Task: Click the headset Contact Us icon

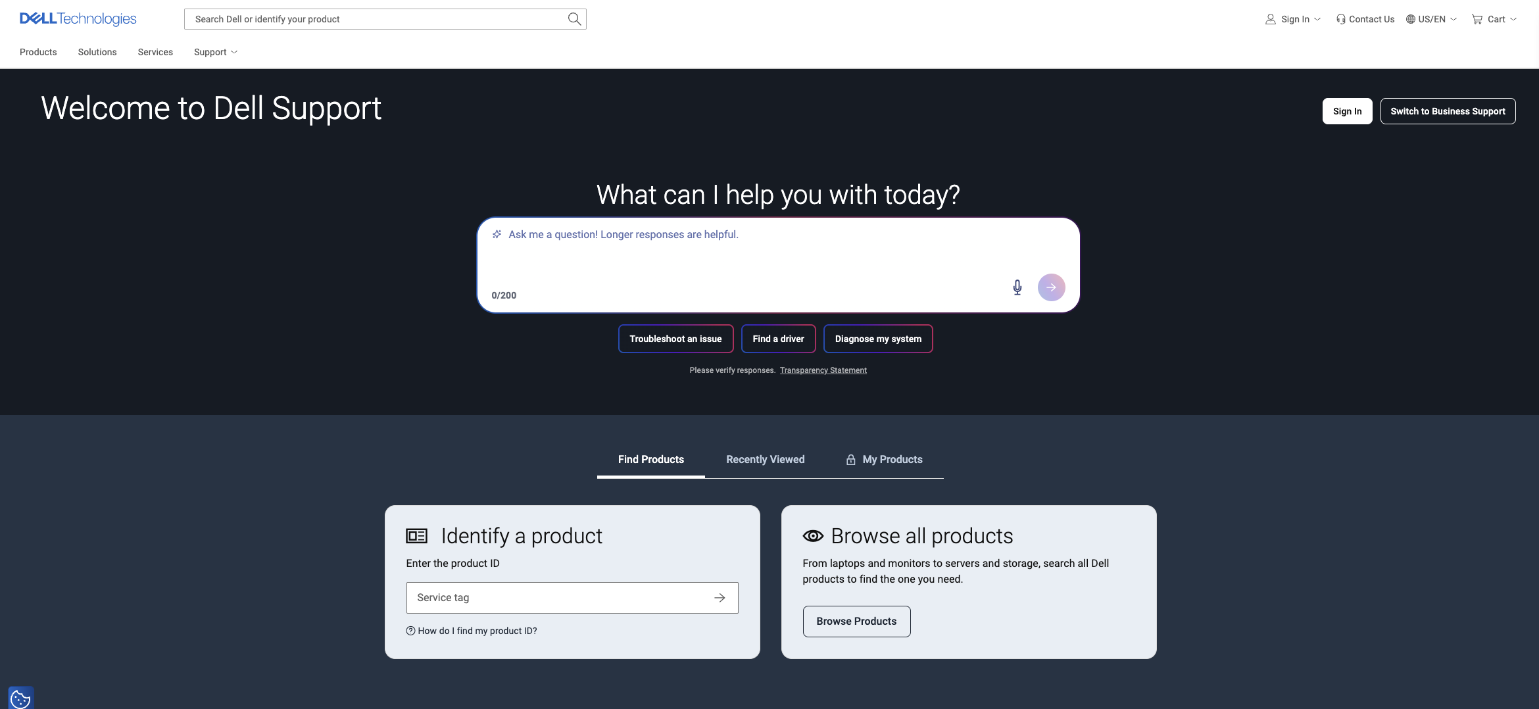Action: [x=1340, y=19]
